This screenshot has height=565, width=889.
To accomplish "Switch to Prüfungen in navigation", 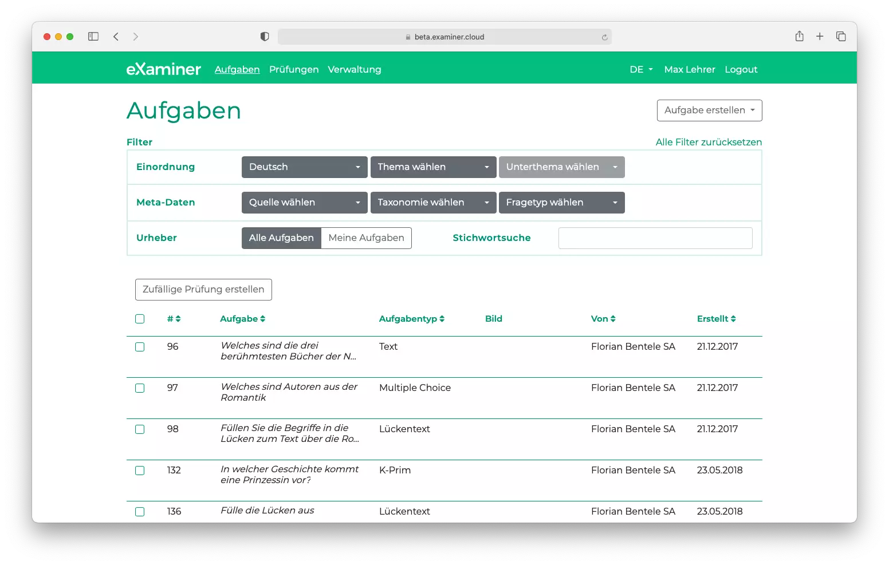I will (x=294, y=69).
